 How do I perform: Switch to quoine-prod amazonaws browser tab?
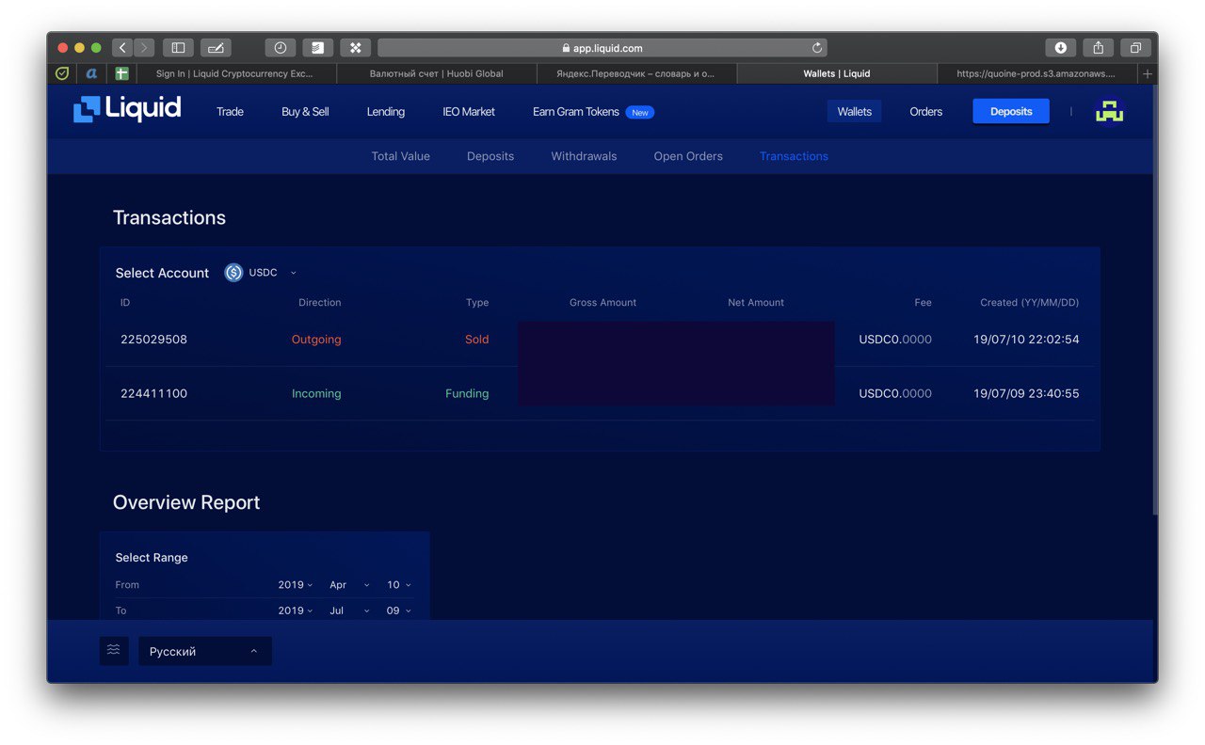pos(1036,73)
